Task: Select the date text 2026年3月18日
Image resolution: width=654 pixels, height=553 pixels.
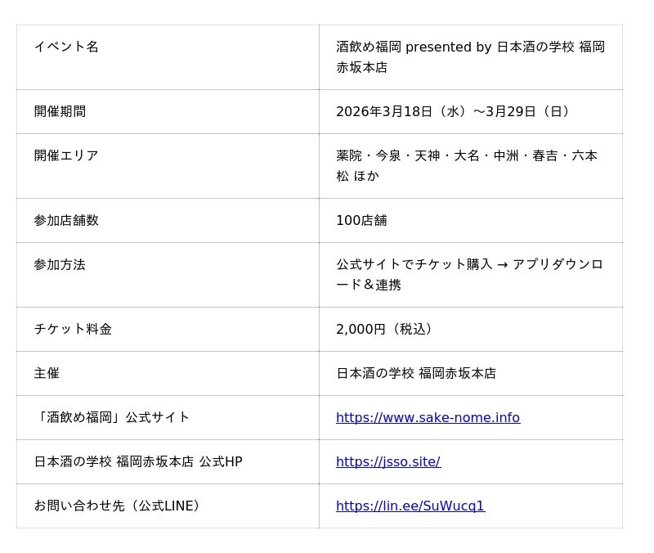Action: pyautogui.click(x=384, y=111)
